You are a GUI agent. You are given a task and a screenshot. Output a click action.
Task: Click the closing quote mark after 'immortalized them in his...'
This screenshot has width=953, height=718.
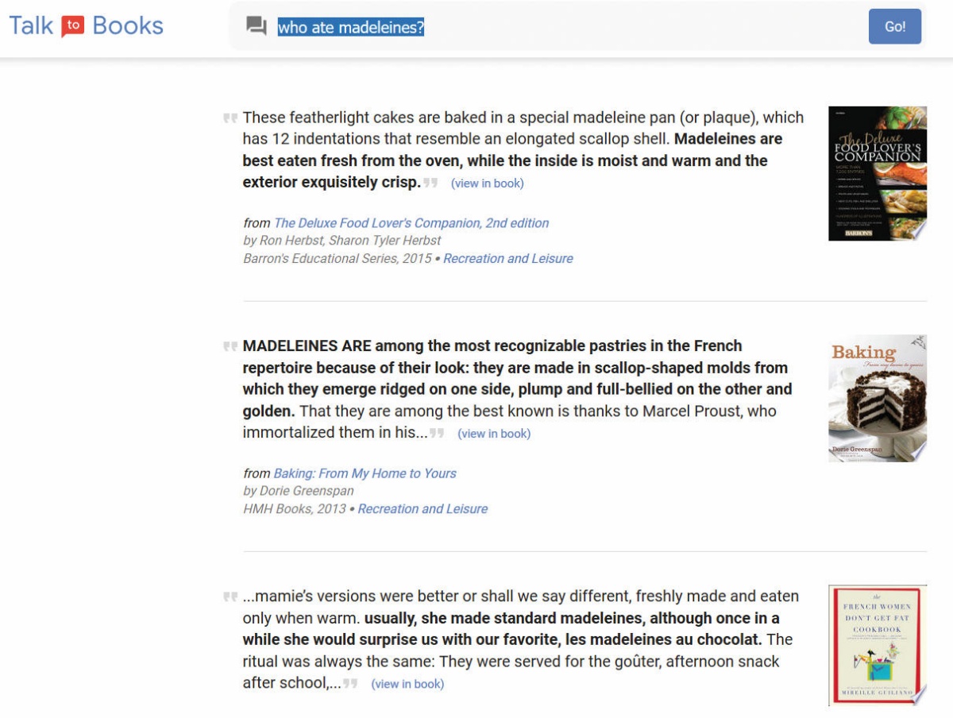tap(437, 433)
